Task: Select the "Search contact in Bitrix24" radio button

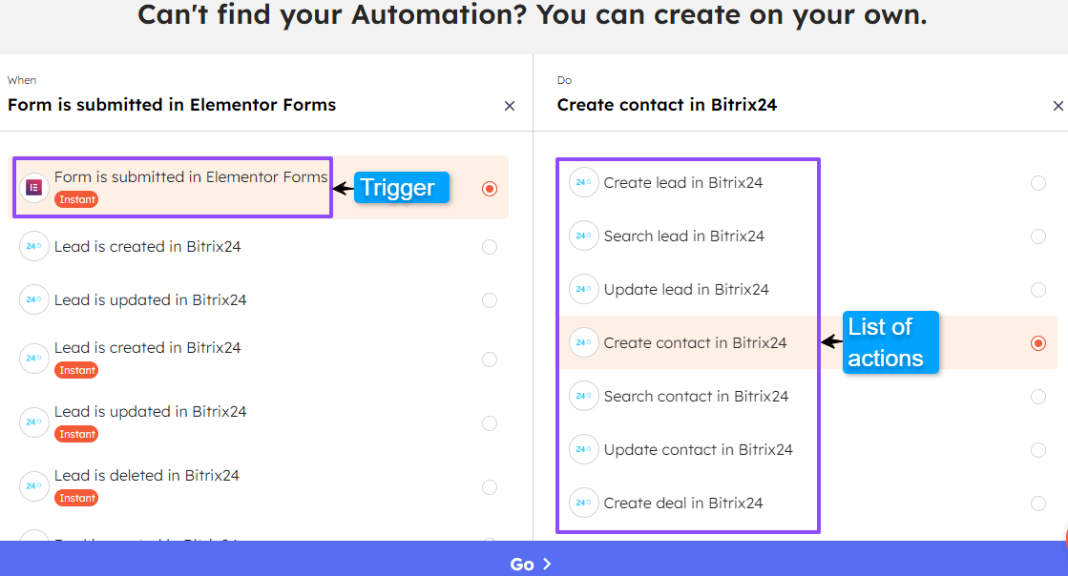Action: coord(1038,396)
